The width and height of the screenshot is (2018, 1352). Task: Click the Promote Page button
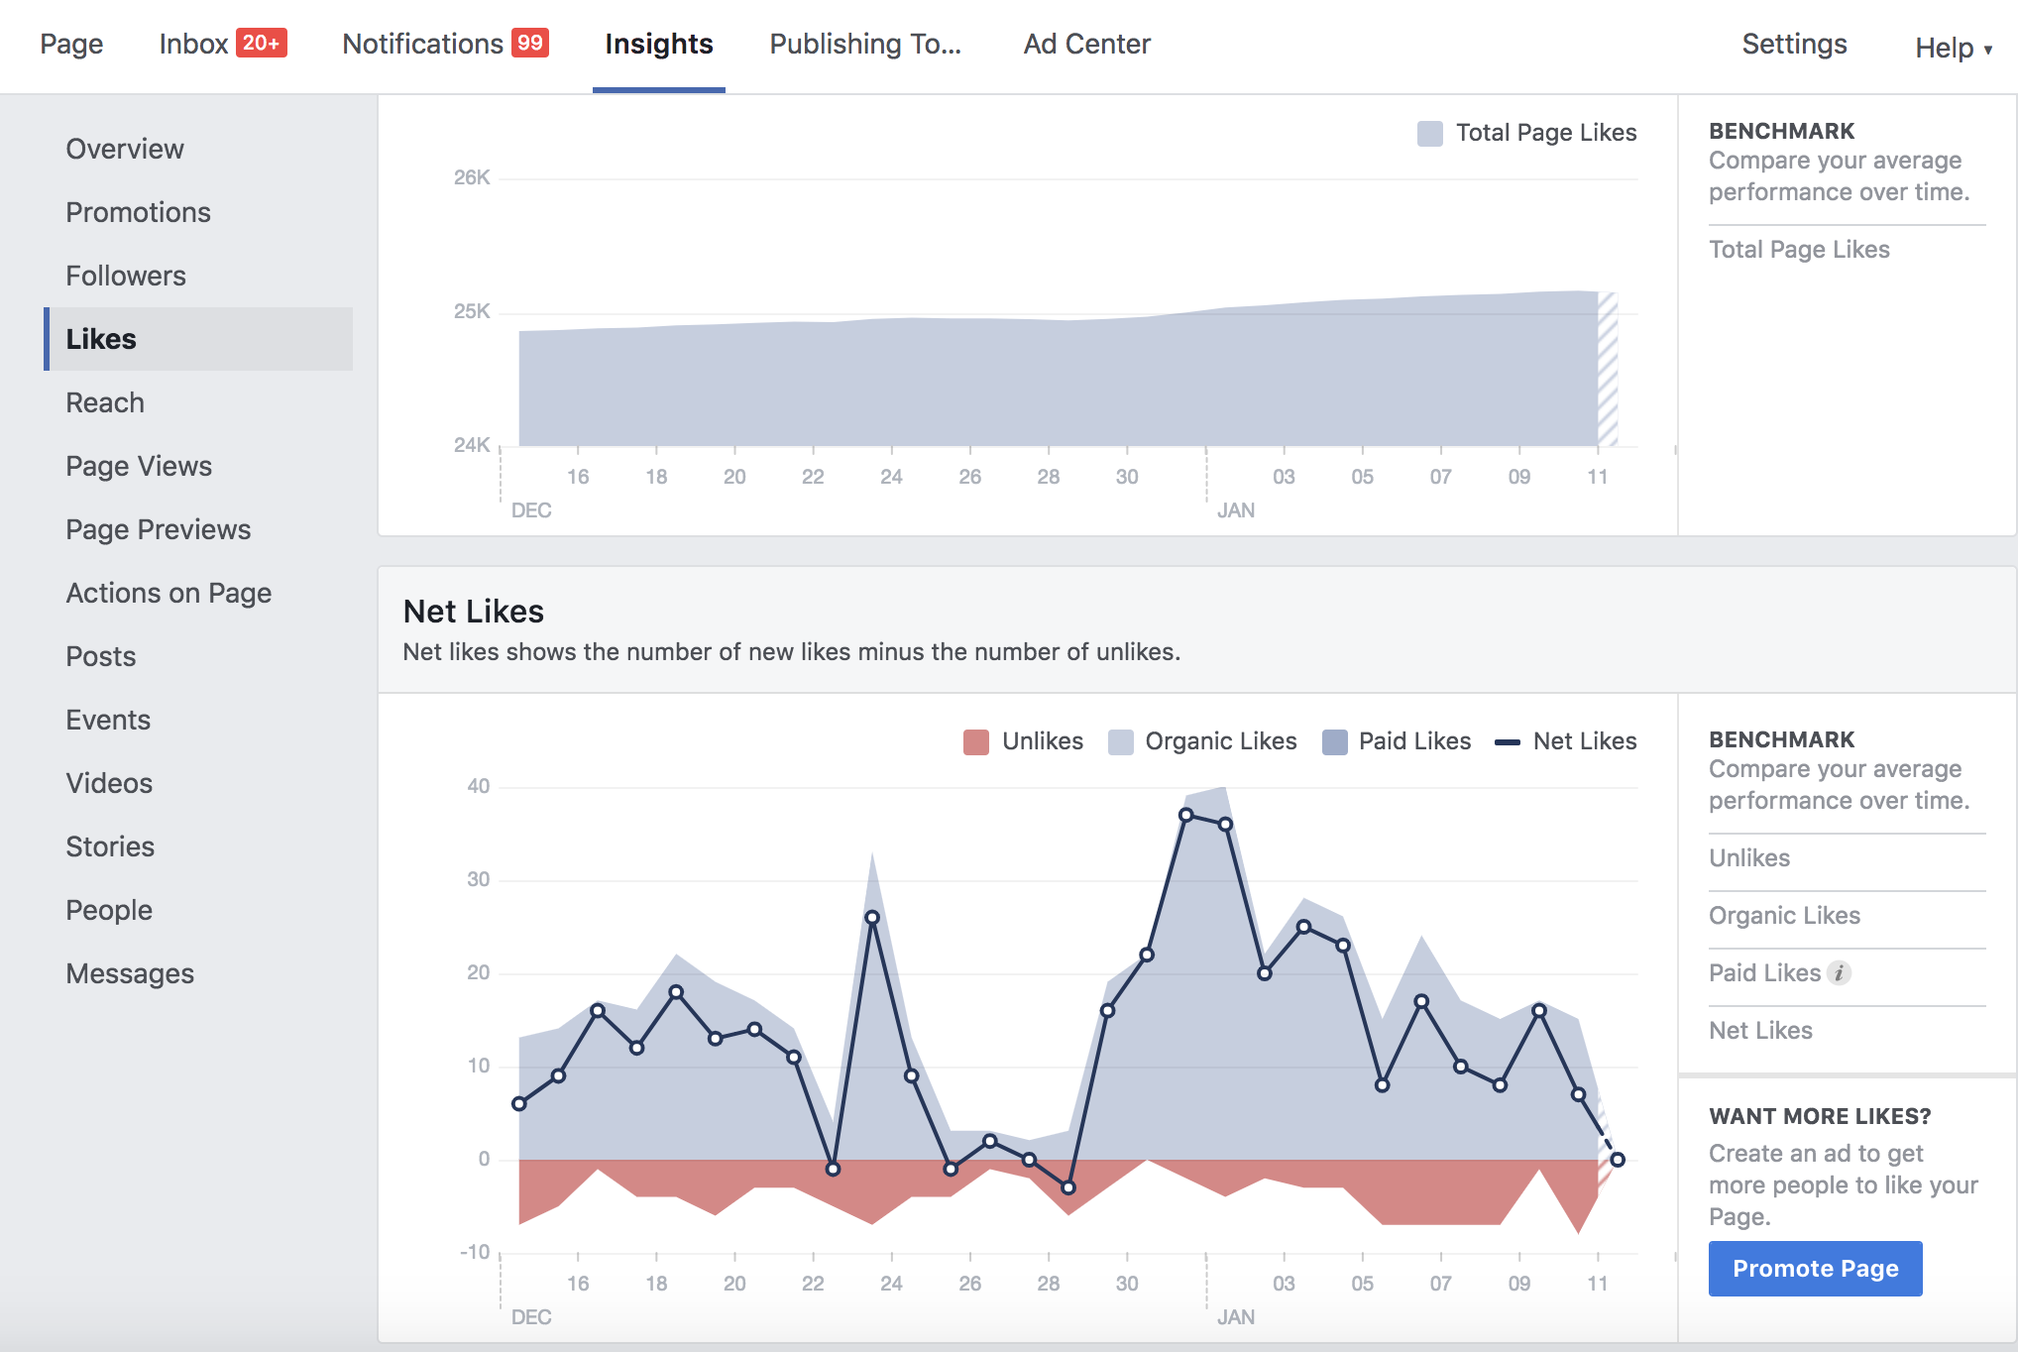point(1815,1269)
